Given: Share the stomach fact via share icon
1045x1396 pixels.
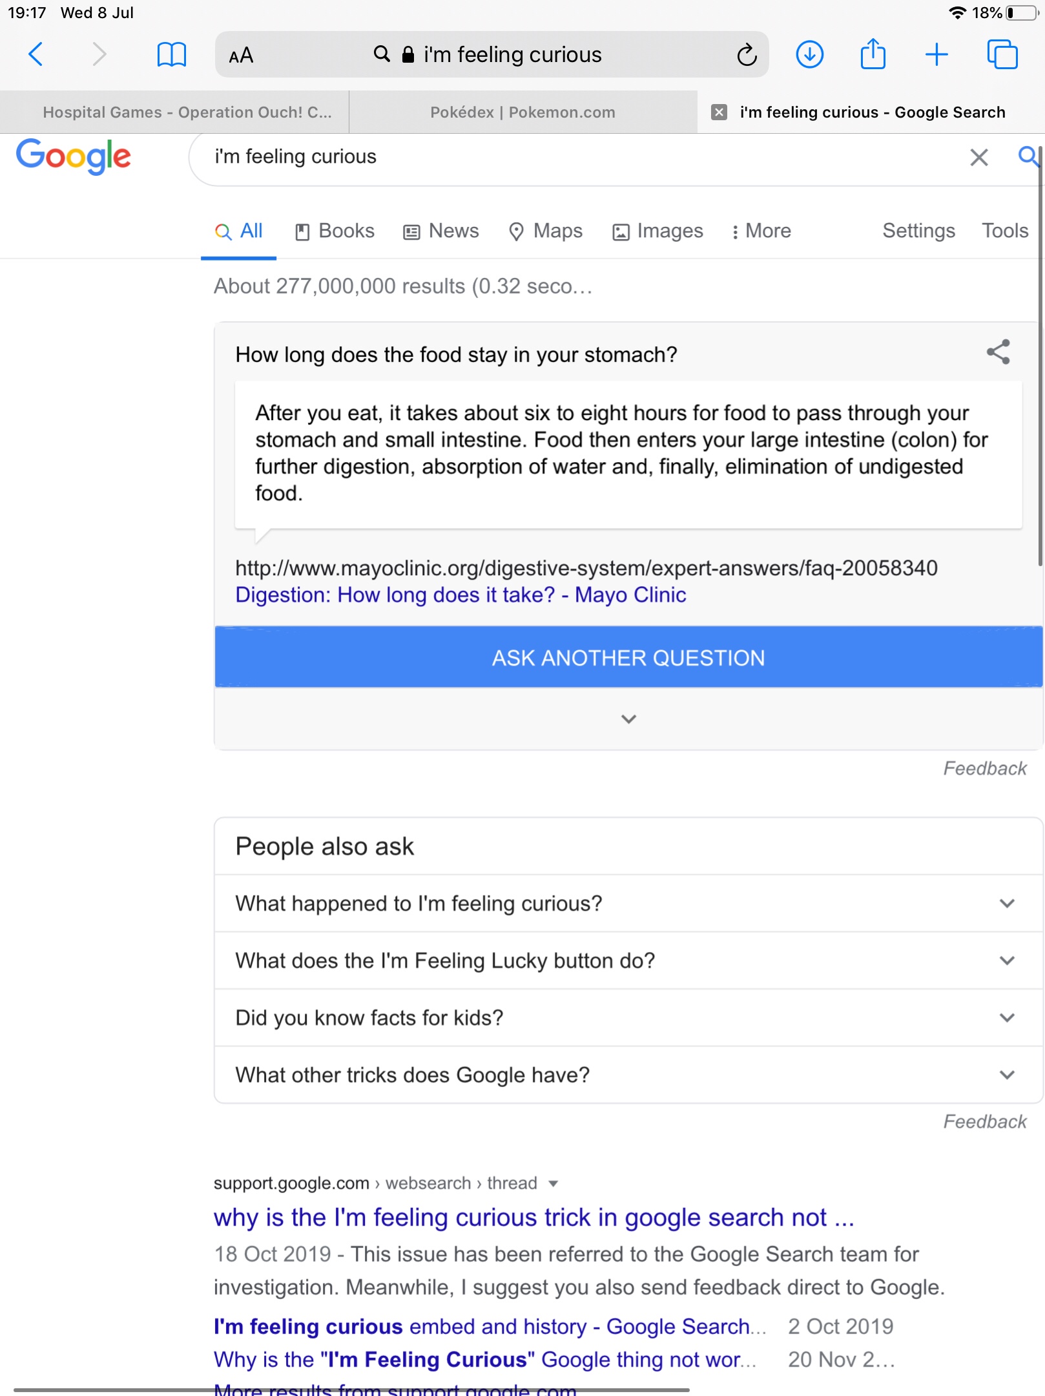Looking at the screenshot, I should coord(998,352).
